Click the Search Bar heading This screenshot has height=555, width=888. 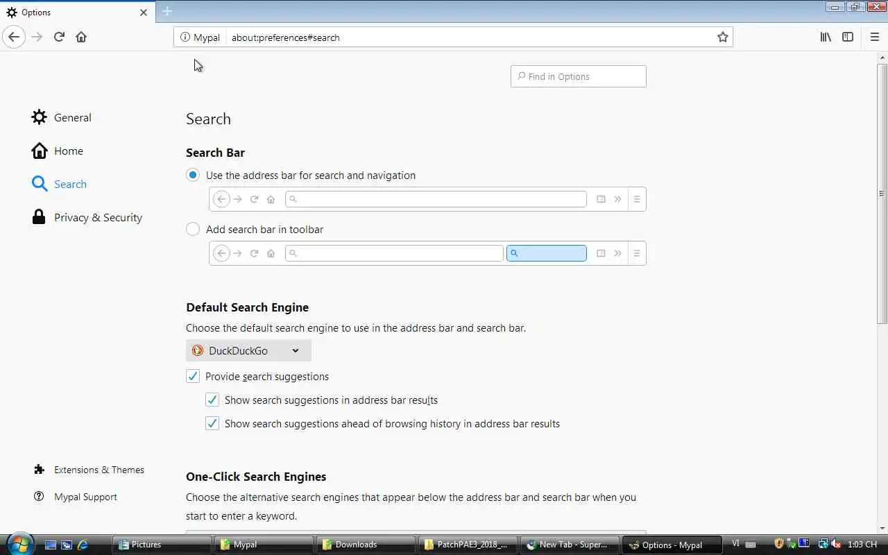tap(215, 153)
